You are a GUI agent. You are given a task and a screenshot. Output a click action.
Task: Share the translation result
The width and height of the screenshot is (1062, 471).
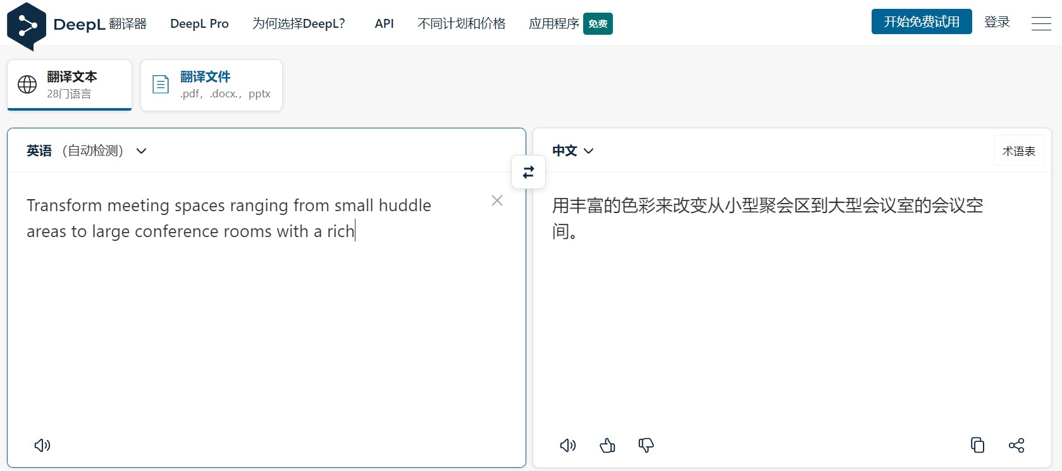[x=1016, y=445]
